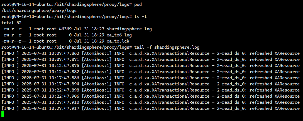Select the shardingsphere.log filename in listing
The width and height of the screenshot is (303, 121).
(129, 29)
